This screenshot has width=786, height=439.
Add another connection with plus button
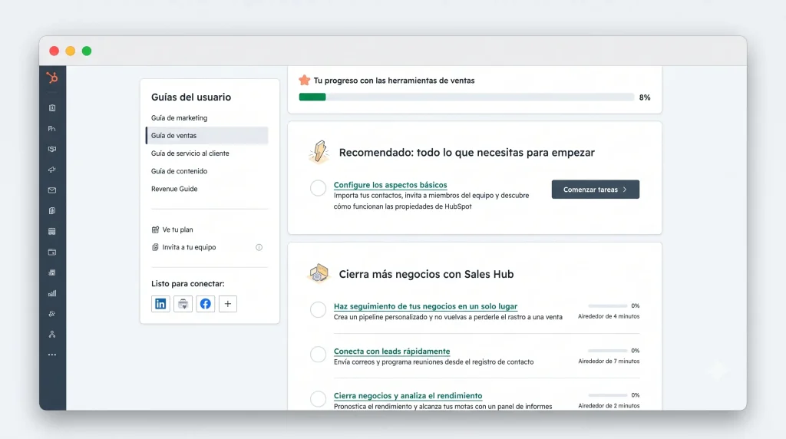tap(227, 304)
